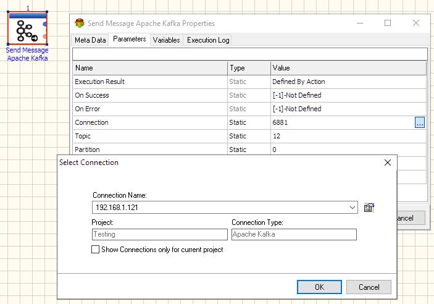Minimize the Send Message Apache Kafka Properties window

(x=360, y=23)
